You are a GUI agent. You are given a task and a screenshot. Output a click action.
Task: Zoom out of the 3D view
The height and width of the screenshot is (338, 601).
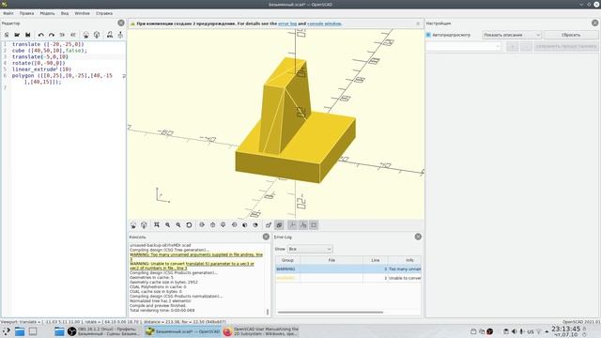pos(178,225)
